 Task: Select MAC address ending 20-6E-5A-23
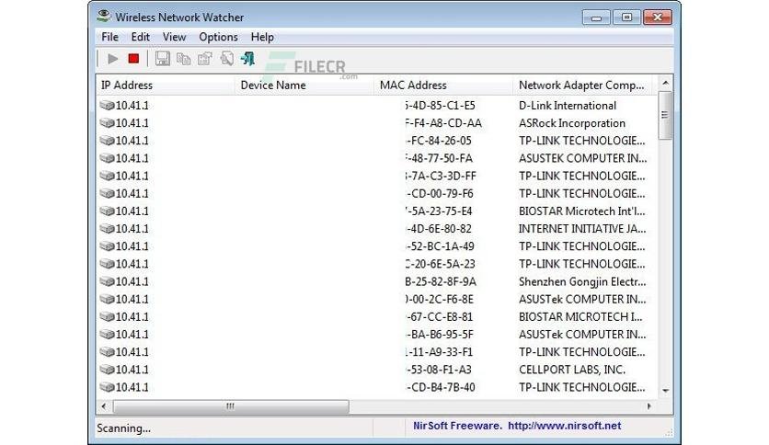coord(441,264)
